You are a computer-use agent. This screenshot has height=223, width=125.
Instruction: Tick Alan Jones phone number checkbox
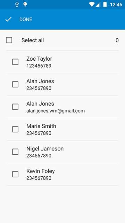[x=15, y=84]
